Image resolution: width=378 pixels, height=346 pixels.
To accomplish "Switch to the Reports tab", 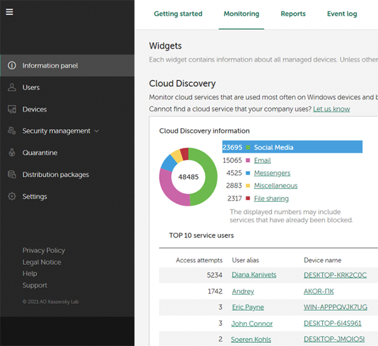I will 293,14.
